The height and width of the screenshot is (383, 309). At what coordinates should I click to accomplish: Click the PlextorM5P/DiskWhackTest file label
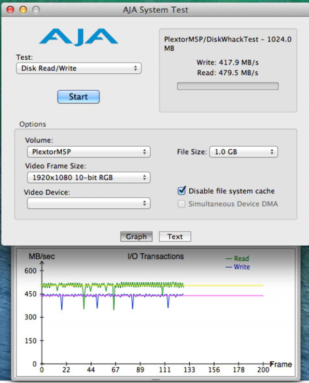[227, 43]
